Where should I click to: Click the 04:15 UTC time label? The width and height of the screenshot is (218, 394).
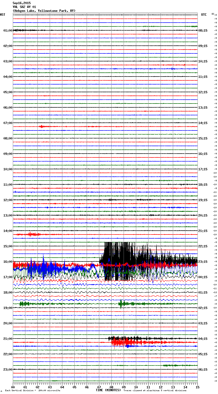coord(203,339)
